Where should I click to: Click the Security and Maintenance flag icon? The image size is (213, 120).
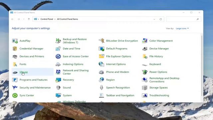click(x=15, y=88)
